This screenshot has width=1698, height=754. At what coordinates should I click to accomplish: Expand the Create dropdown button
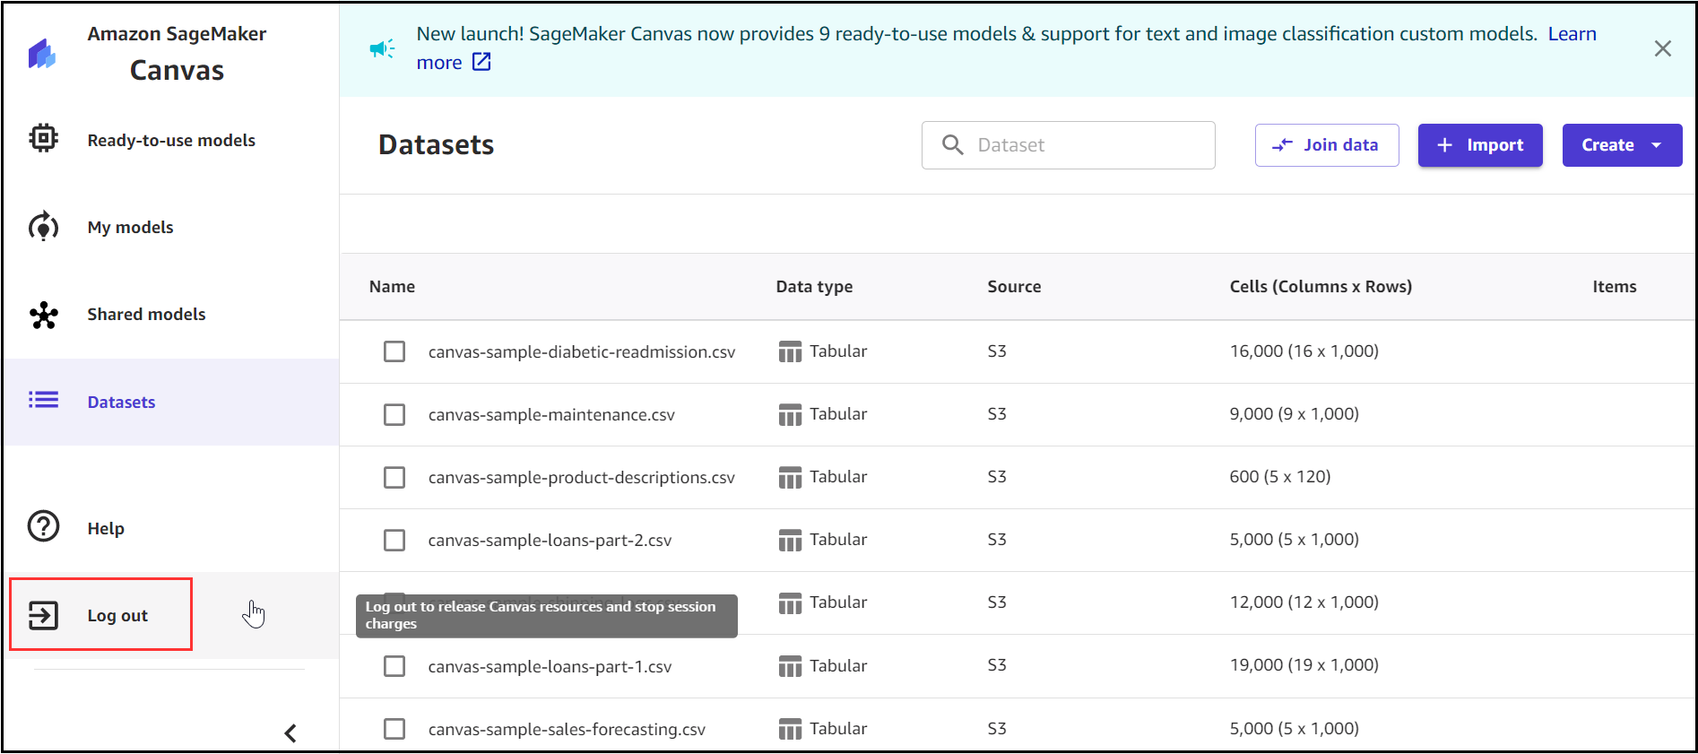(x=1621, y=145)
